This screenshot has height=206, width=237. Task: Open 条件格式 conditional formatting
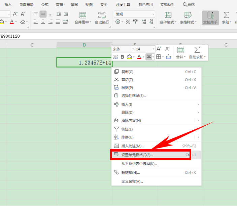pyautogui.click(x=168, y=18)
